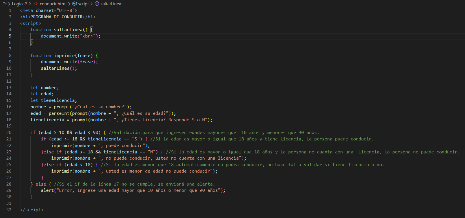The width and height of the screenshot is (465, 218).
Task: Click 'function imprimir(frase)' declaration
Action: pyautogui.click(x=61, y=56)
